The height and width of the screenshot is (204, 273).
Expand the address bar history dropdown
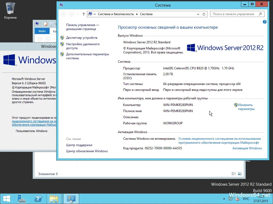[198, 14]
